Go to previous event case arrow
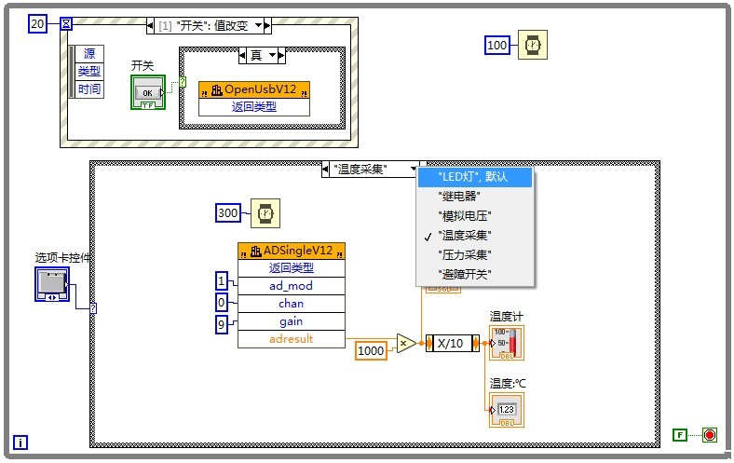The width and height of the screenshot is (734, 463). [150, 25]
